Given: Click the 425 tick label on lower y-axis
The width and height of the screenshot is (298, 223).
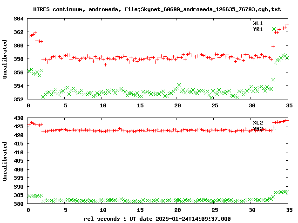Looking at the screenshot, I should point(19,126).
